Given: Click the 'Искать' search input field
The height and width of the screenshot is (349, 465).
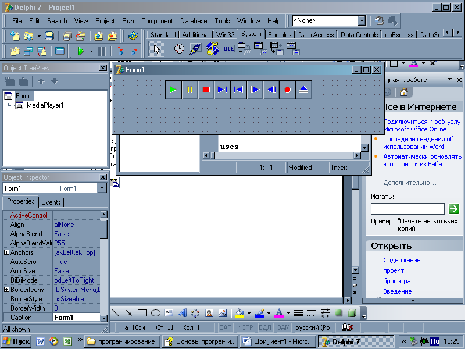Looking at the screenshot, I should [407, 209].
